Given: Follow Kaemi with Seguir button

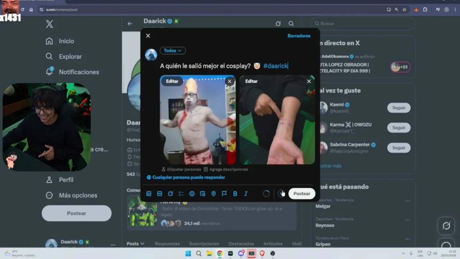Looking at the screenshot, I should pyautogui.click(x=399, y=108).
